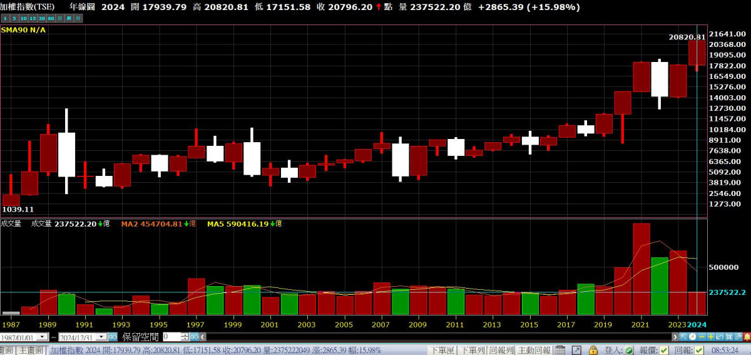Click the fit-to-screen frame icon
The image size is (751, 355).
point(728,337)
